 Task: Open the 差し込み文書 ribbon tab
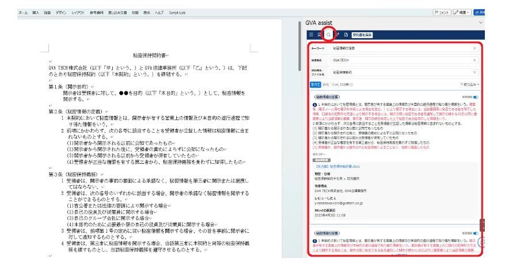(x=117, y=13)
